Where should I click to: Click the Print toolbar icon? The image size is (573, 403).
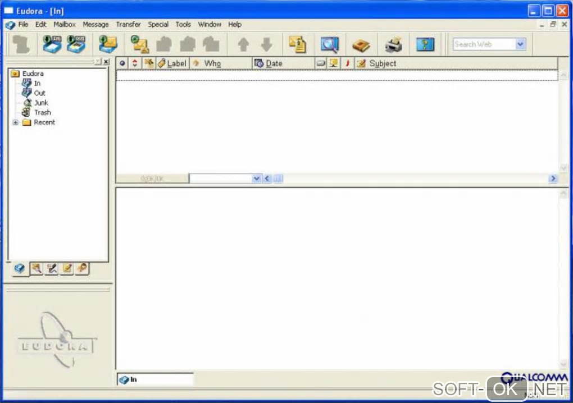coord(394,44)
